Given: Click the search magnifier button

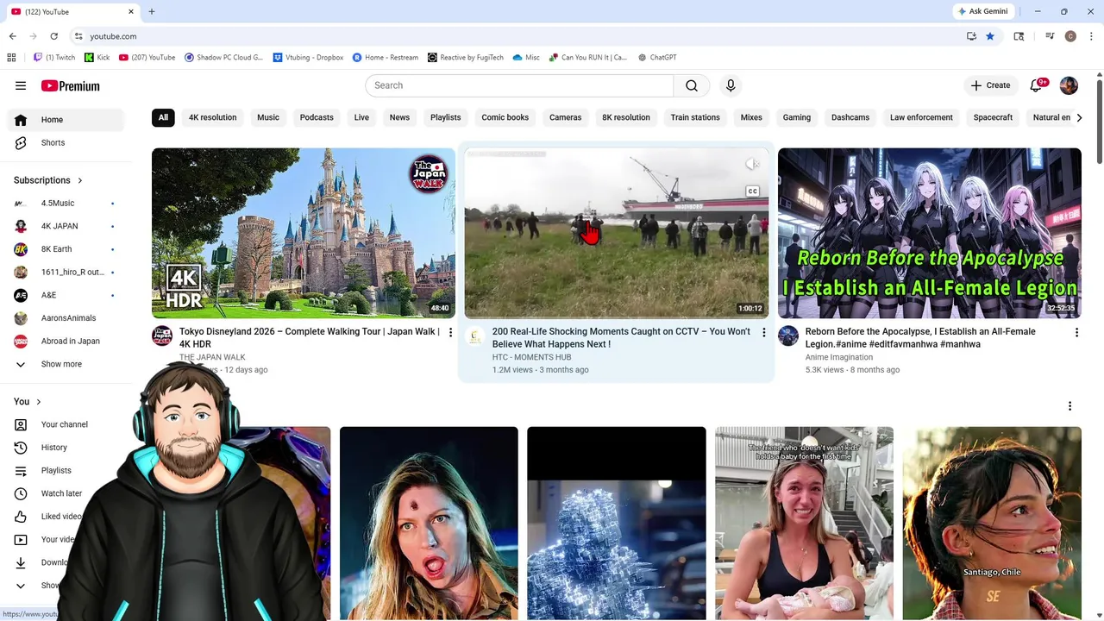Looking at the screenshot, I should point(692,85).
